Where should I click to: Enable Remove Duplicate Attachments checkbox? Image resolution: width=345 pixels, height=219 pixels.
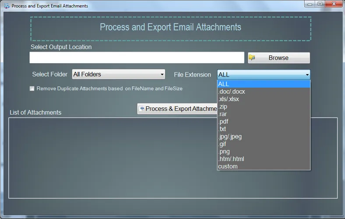[32, 88]
